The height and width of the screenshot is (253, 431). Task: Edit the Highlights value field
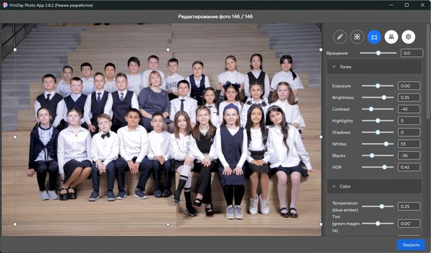tap(409, 120)
